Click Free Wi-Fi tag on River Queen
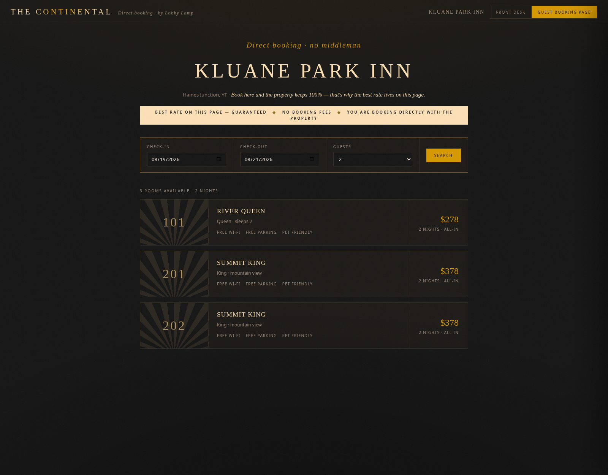 tap(229, 232)
